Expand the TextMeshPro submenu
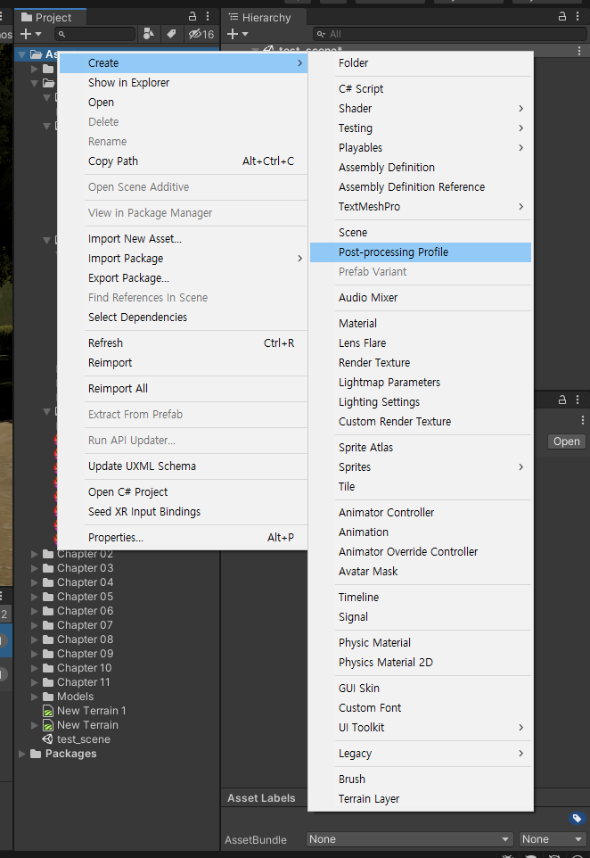 coord(421,206)
